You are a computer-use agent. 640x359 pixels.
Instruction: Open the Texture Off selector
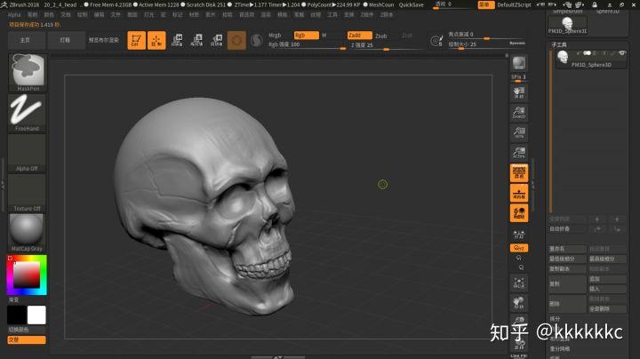(27, 191)
